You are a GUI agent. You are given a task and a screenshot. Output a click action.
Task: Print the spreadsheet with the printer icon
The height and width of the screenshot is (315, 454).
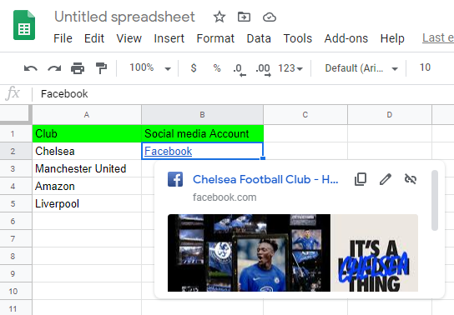78,68
